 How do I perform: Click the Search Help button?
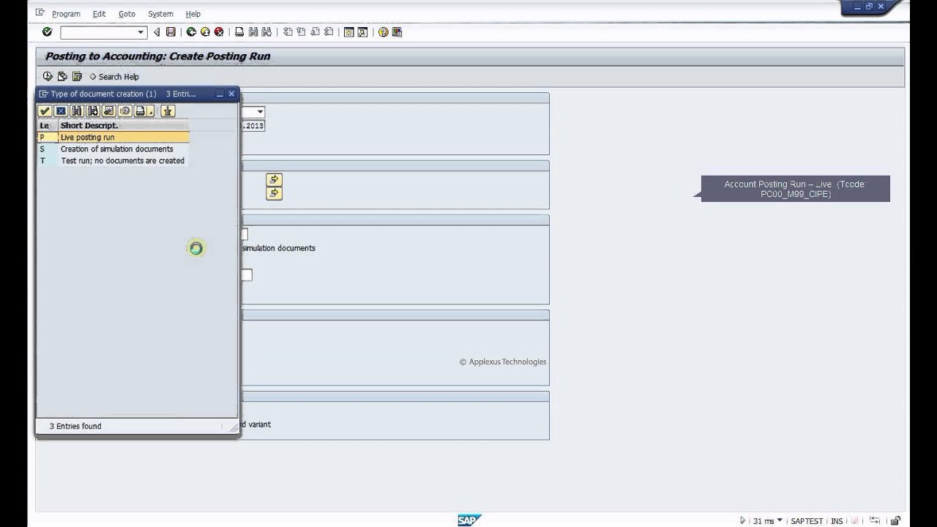pyautogui.click(x=114, y=77)
